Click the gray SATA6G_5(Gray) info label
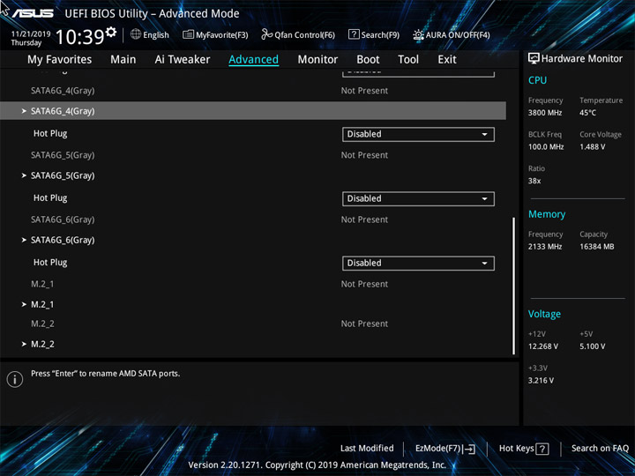The image size is (635, 476). (63, 155)
